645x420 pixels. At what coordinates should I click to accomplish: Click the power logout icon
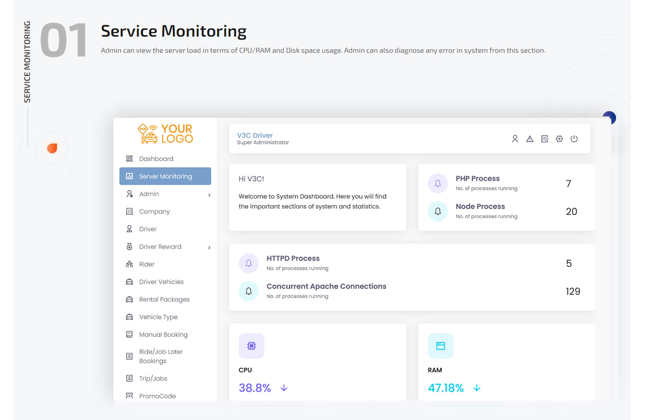(574, 139)
